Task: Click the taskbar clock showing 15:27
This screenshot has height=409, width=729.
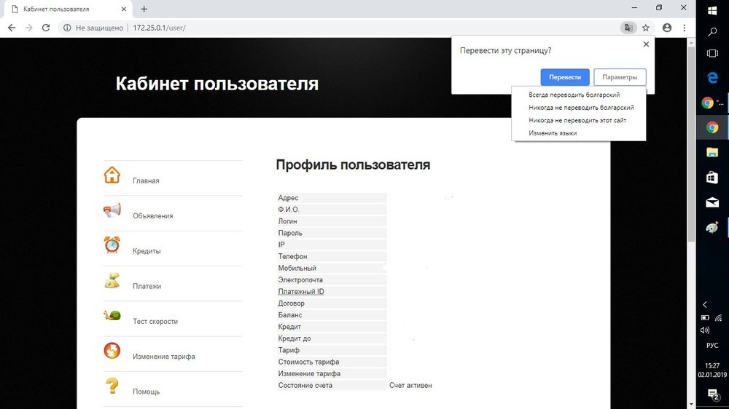Action: 712,366
